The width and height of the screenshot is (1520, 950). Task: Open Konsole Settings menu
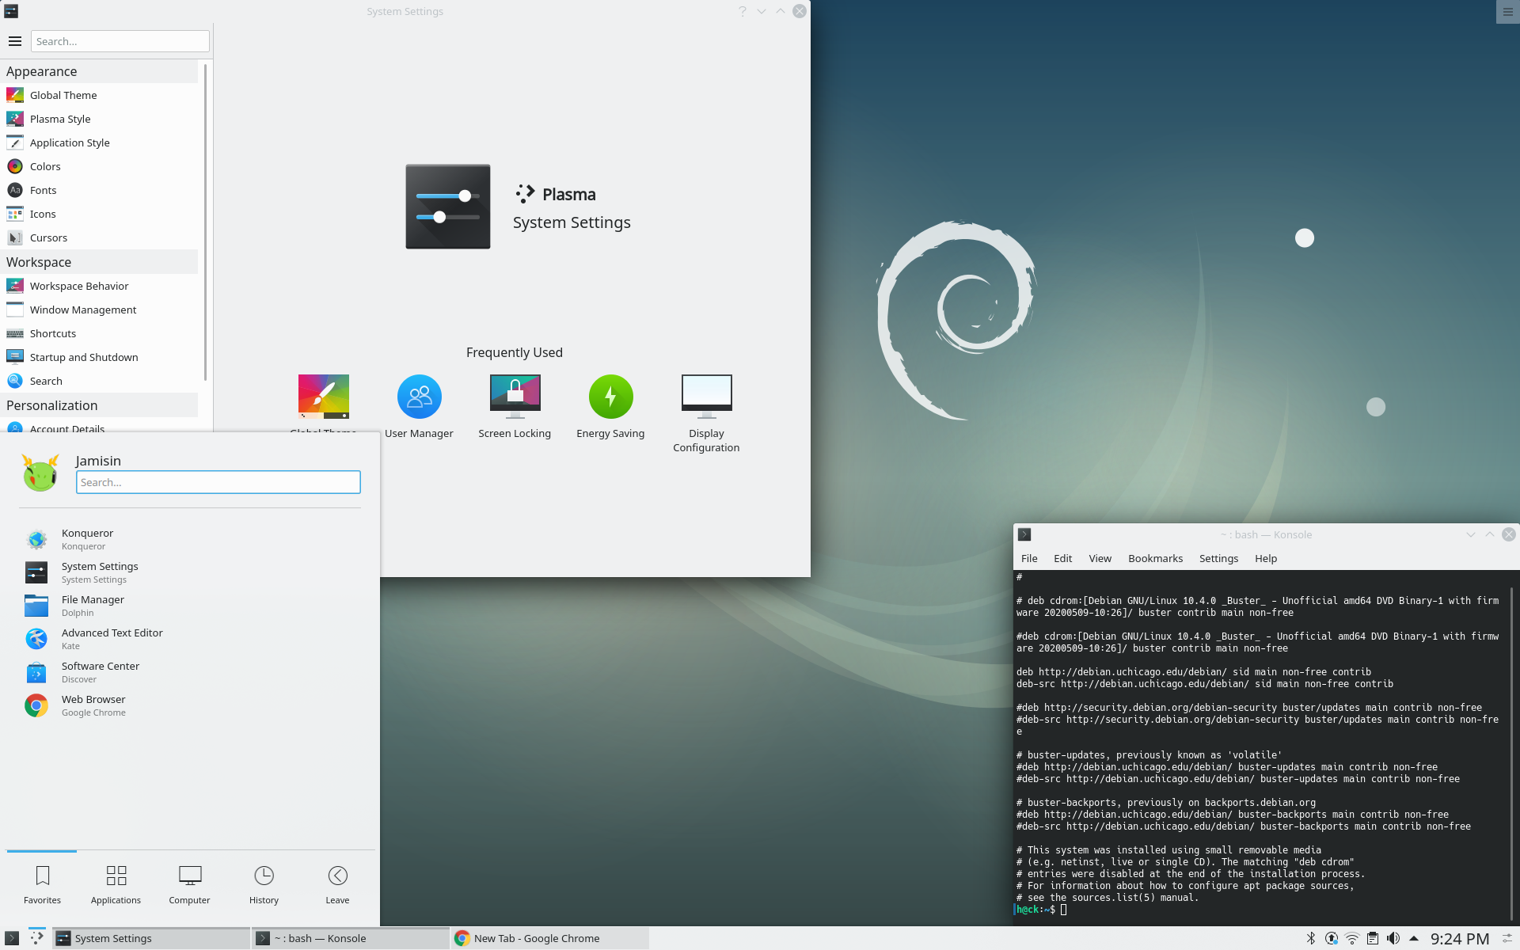[x=1218, y=558]
